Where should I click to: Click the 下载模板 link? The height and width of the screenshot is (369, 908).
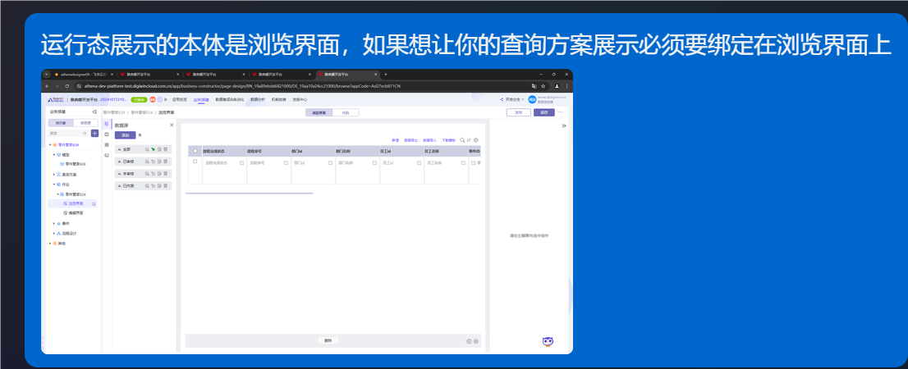point(449,140)
